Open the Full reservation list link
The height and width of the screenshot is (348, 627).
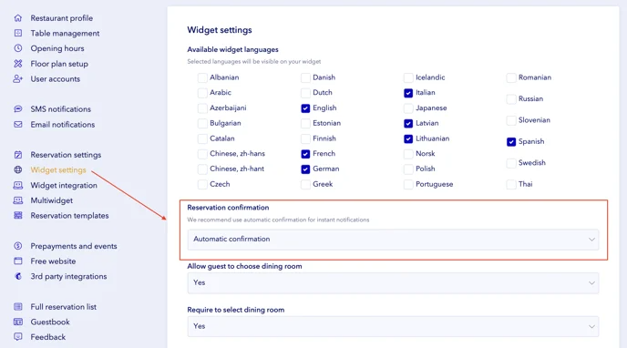click(64, 306)
